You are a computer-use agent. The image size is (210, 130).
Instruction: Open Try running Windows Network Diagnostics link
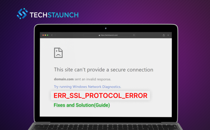pos(87,87)
